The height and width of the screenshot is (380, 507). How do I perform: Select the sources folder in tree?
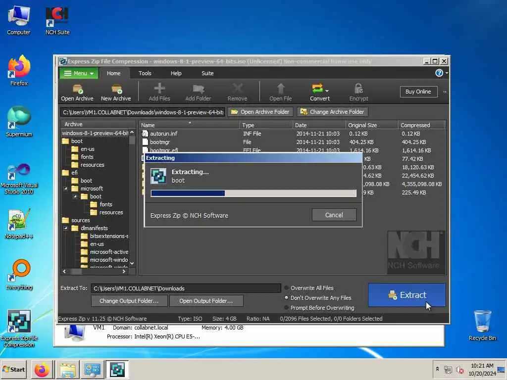(x=81, y=220)
